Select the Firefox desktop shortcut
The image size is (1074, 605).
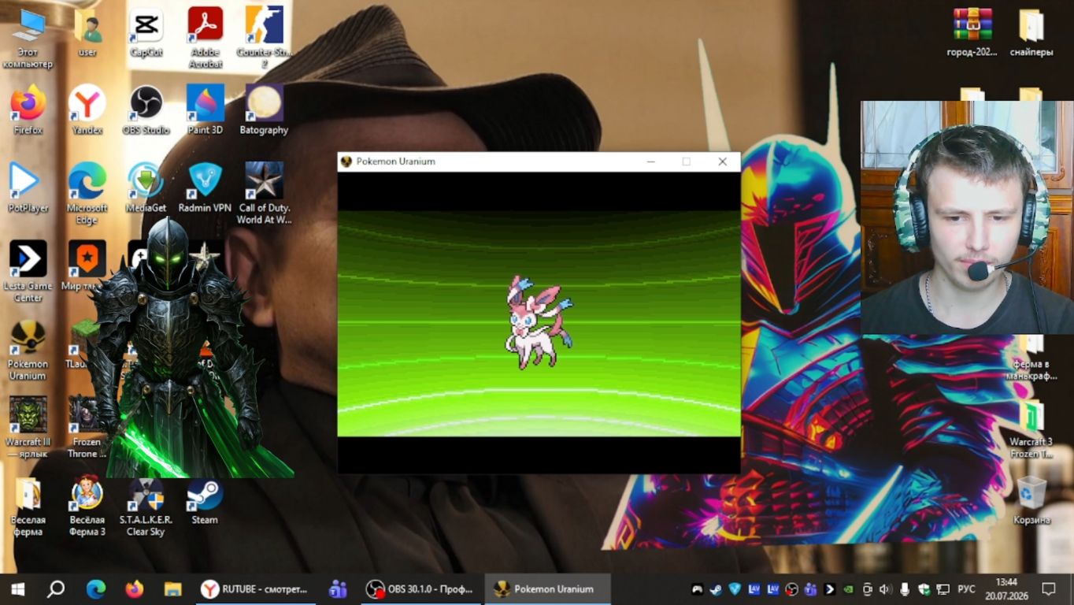tap(28, 109)
